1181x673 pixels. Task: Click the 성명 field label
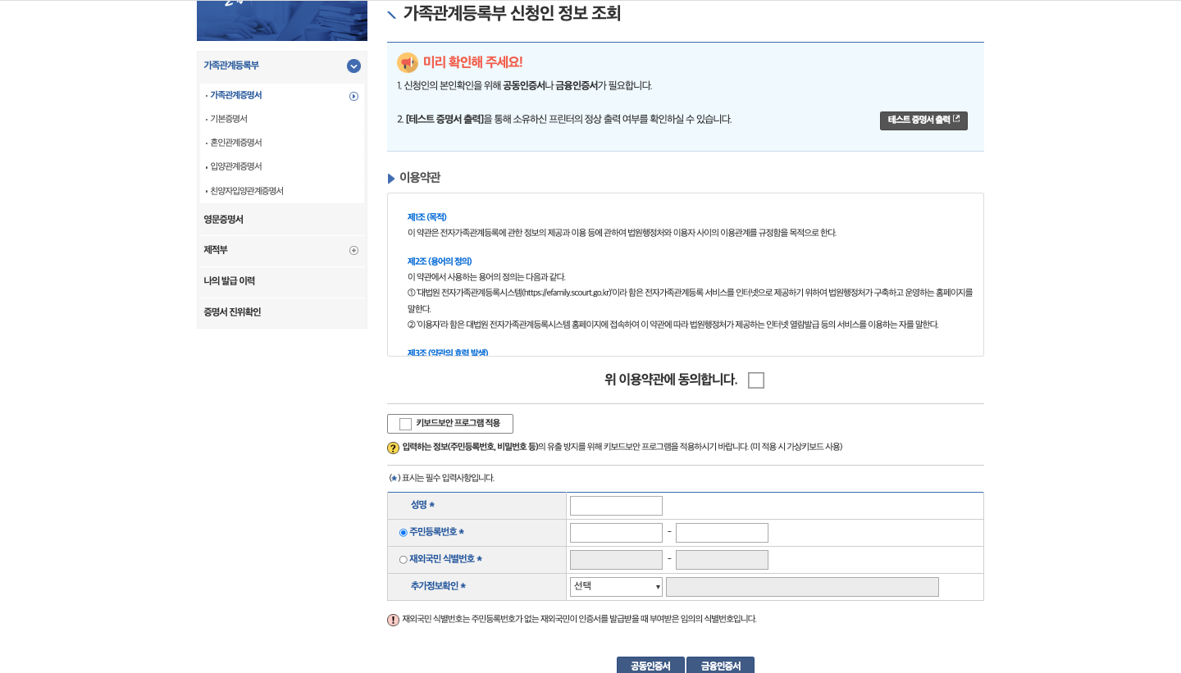[423, 506]
